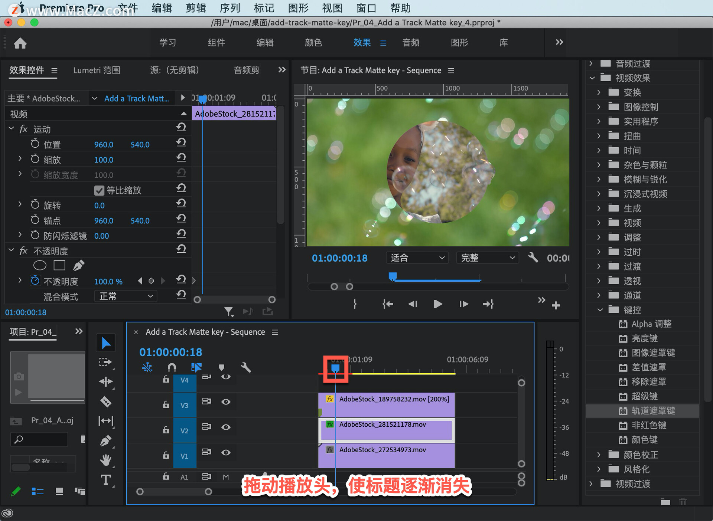
Task: Open 混合模式 dropdown
Action: tap(126, 296)
